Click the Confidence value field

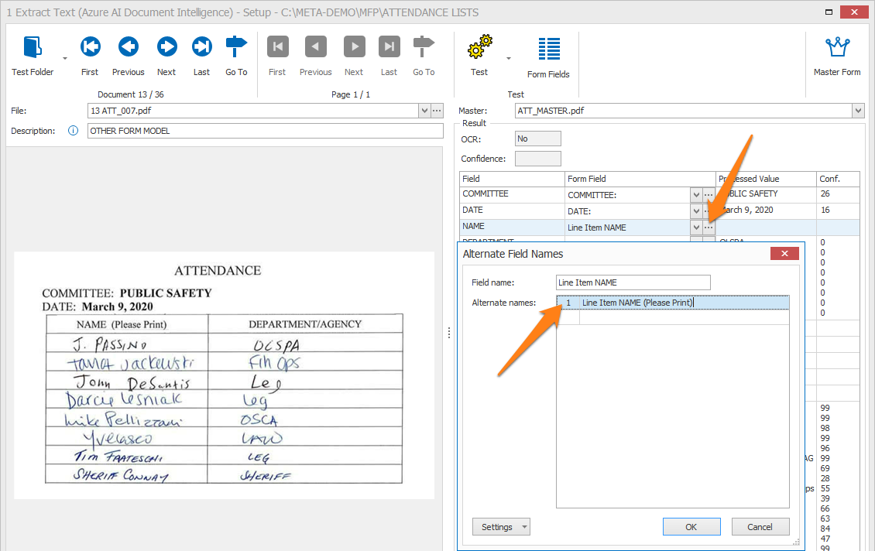click(537, 159)
